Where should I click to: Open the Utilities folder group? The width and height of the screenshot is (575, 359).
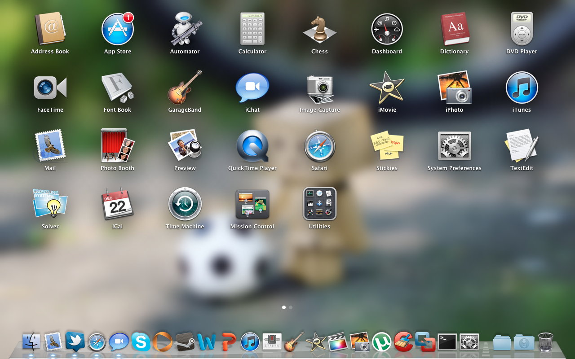click(x=320, y=204)
